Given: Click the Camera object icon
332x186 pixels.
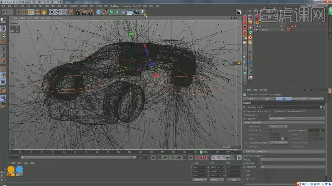Looking at the screenshot, I should 136,12.
